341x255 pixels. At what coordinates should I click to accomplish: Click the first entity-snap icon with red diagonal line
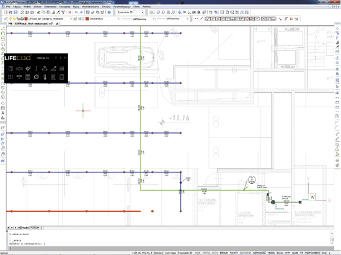click(208, 19)
